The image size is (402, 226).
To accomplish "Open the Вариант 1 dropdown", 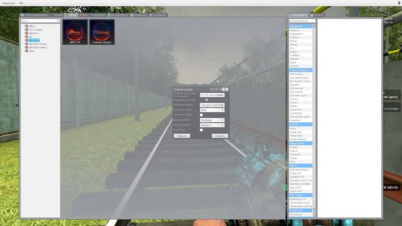I will point(212,125).
